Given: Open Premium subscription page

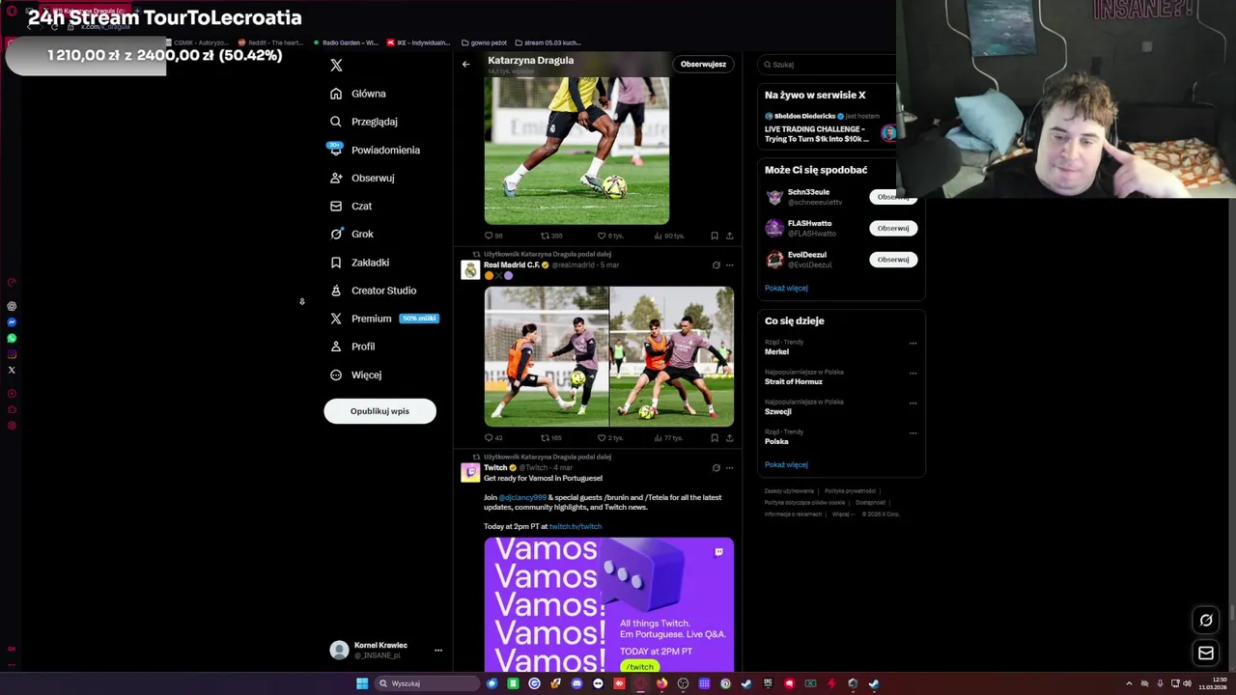Looking at the screenshot, I should [383, 319].
